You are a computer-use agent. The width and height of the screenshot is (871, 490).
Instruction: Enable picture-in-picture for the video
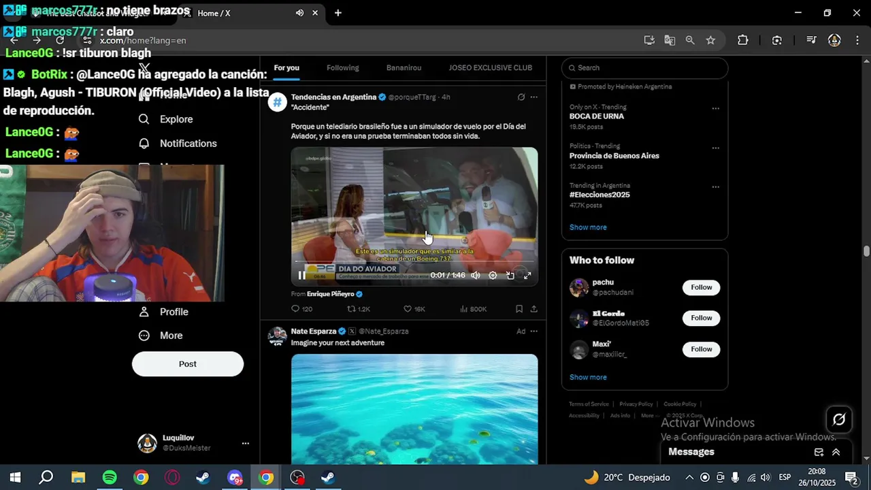click(510, 276)
